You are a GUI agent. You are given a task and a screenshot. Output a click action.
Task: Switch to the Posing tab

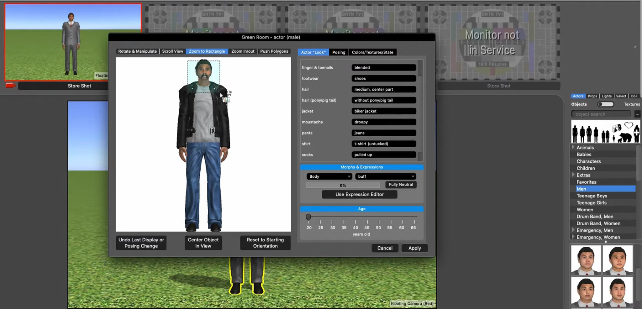[x=339, y=52]
